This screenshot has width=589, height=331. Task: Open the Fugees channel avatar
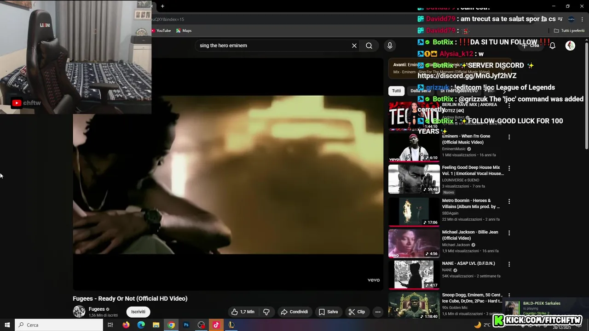(79, 312)
